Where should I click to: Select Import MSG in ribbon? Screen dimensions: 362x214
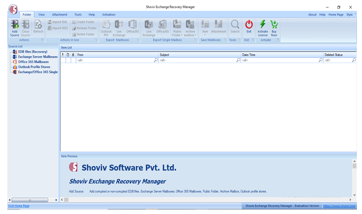(x=58, y=28)
